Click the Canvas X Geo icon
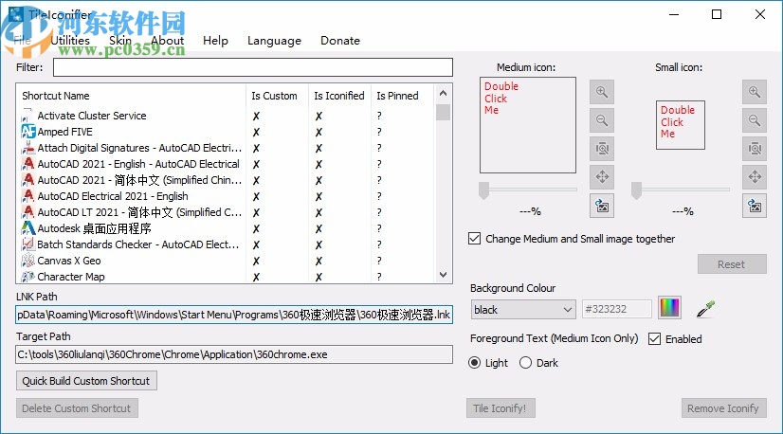Viewport: 783px width, 434px height. 28,261
